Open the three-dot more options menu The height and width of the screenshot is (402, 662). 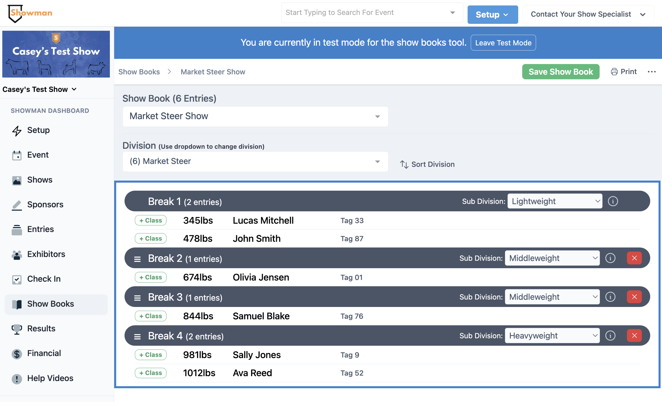pyautogui.click(x=651, y=72)
